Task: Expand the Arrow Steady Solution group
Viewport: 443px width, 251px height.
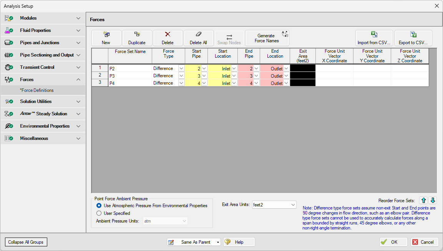Action: pyautogui.click(x=78, y=114)
